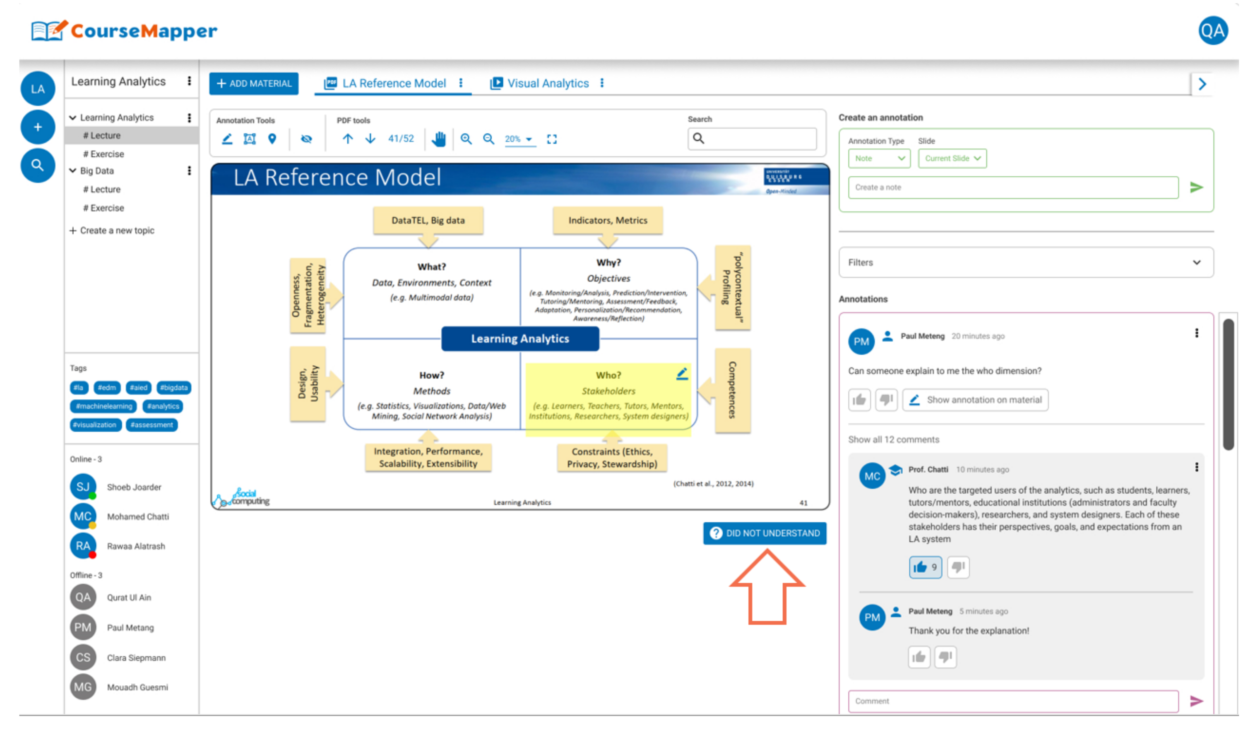Toggle annotation visibility eye icon
Image resolution: width=1260 pixels, height=742 pixels.
306,139
